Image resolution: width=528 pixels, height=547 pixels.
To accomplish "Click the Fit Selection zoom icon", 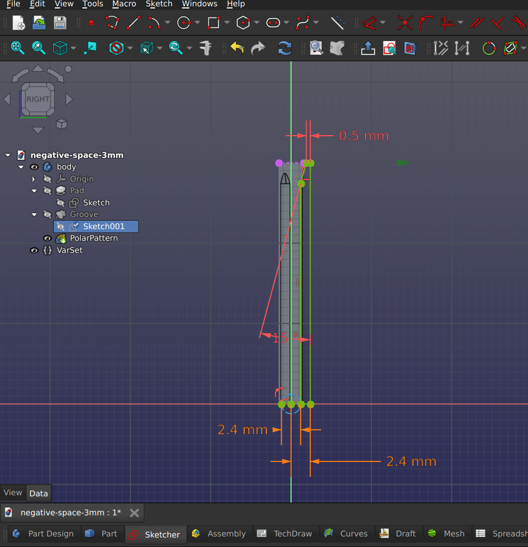I will (39, 48).
